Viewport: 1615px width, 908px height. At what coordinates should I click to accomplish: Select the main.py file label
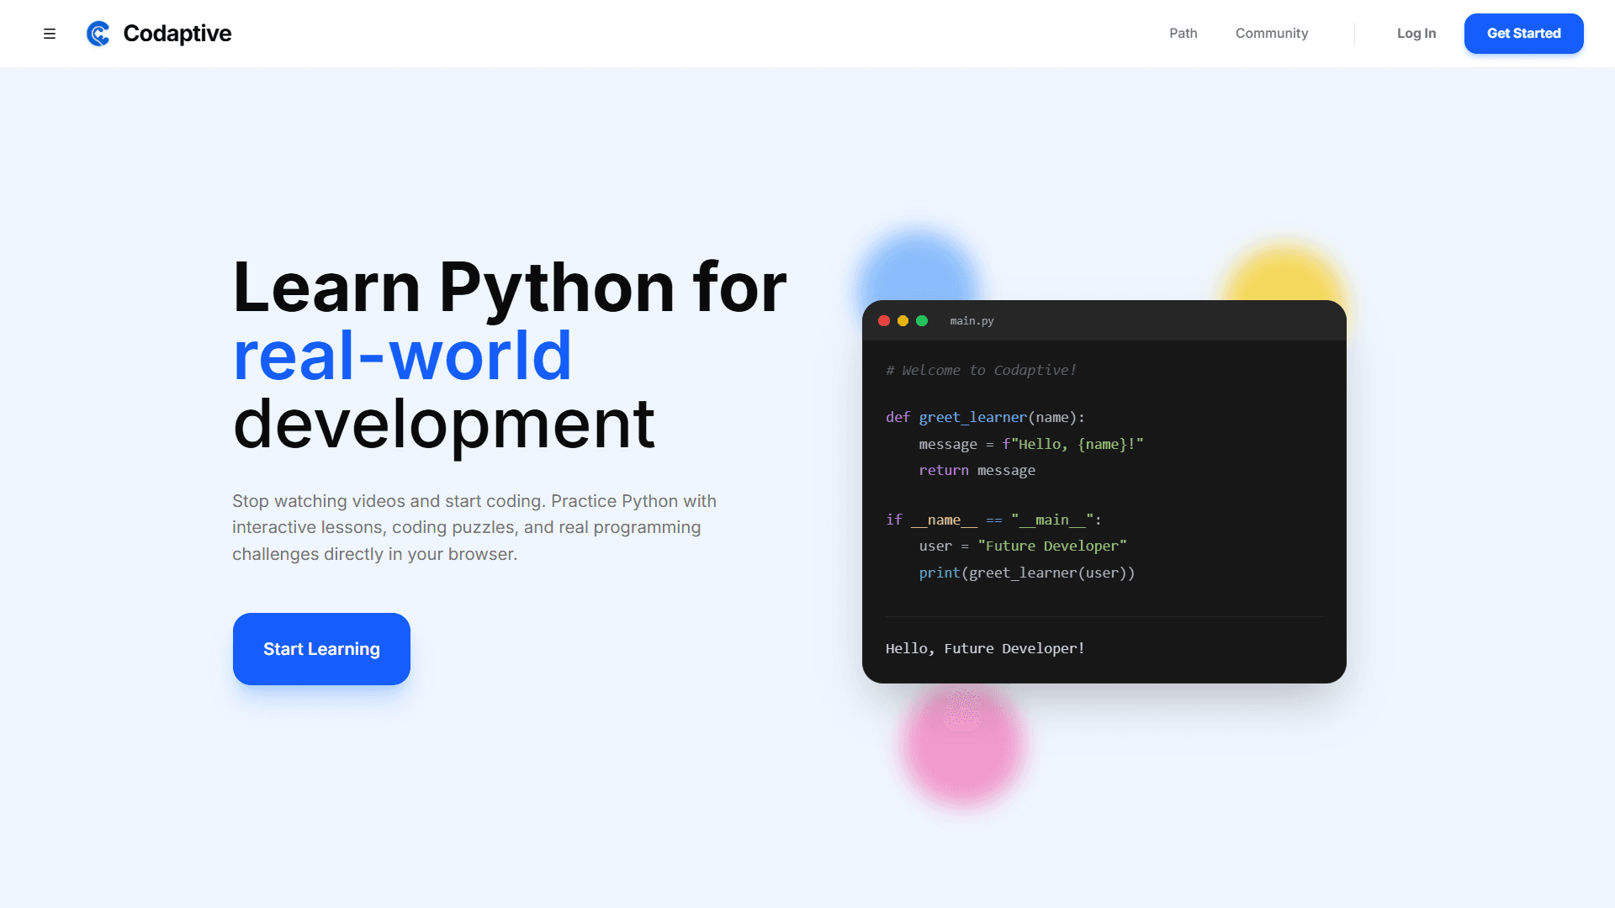click(972, 321)
